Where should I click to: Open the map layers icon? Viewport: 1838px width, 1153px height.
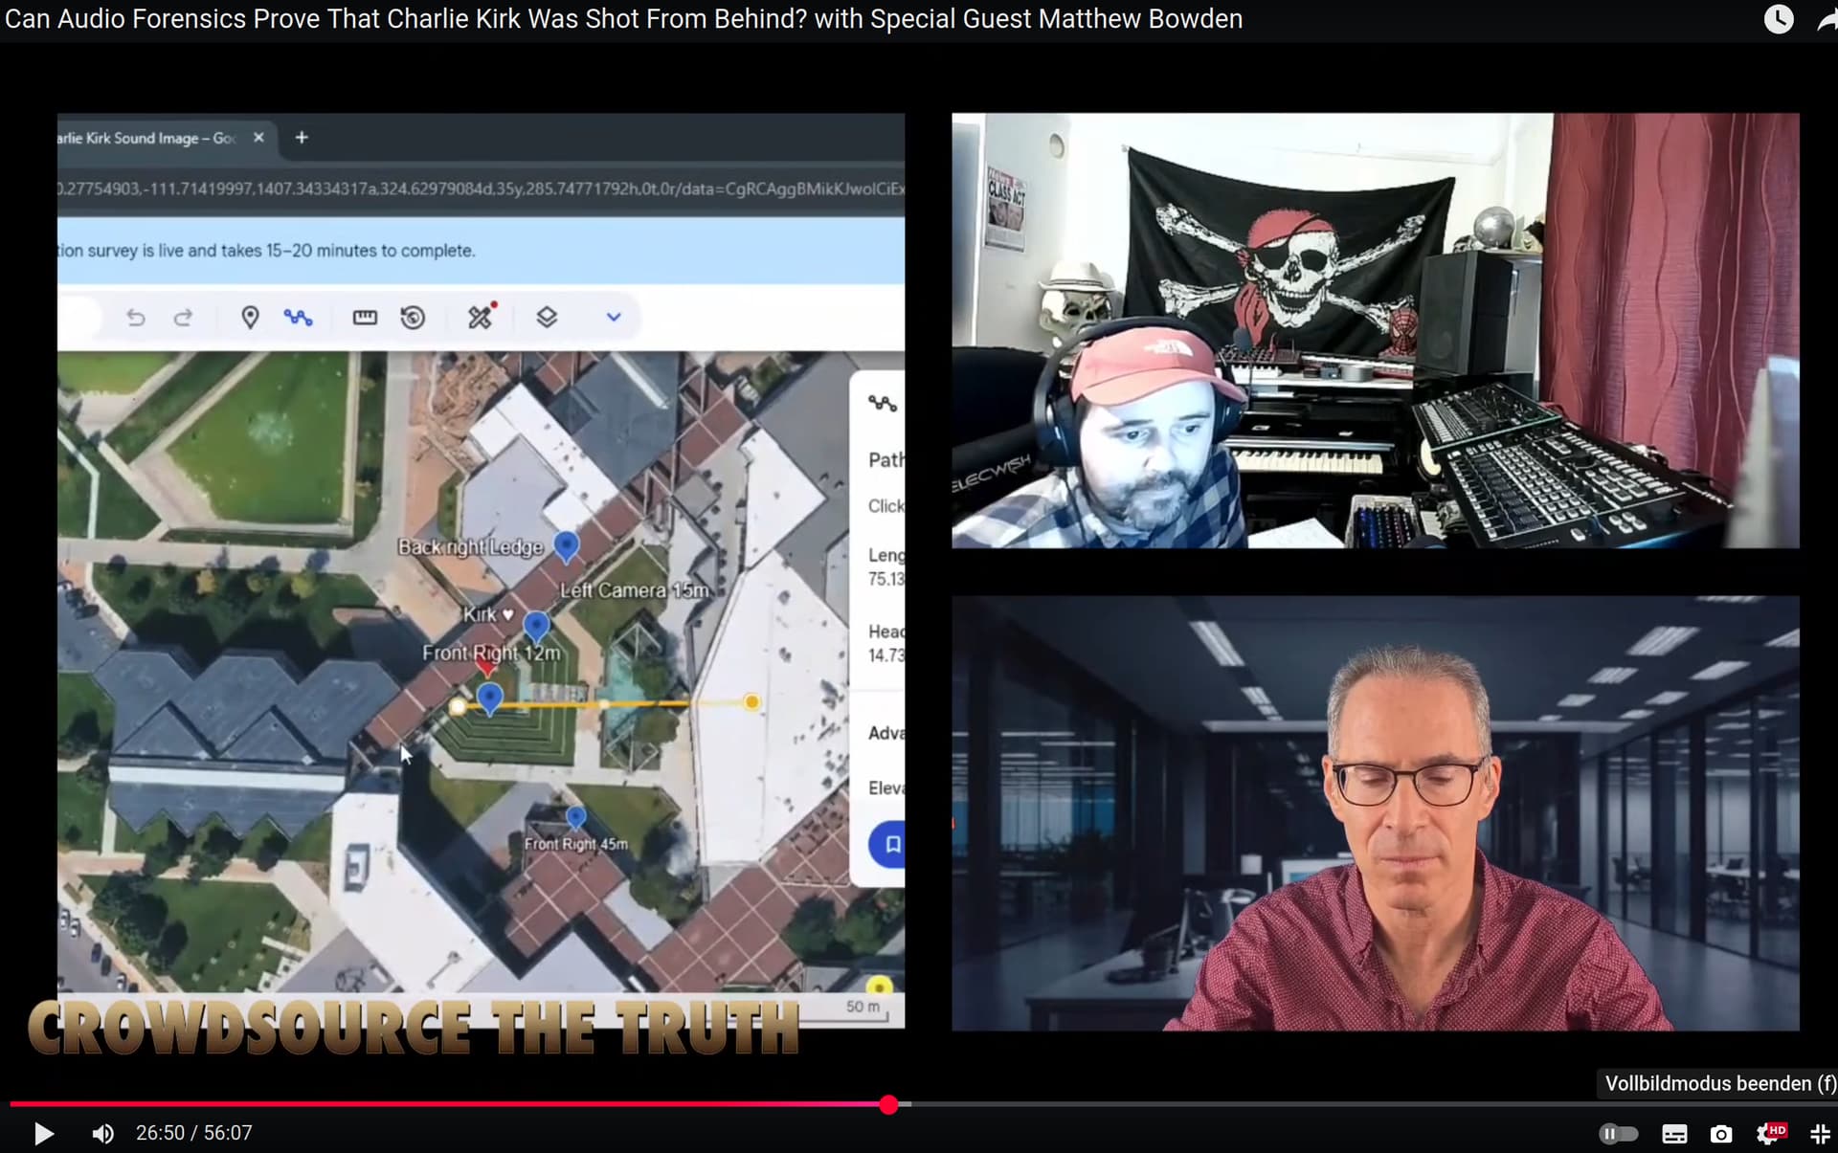tap(547, 317)
